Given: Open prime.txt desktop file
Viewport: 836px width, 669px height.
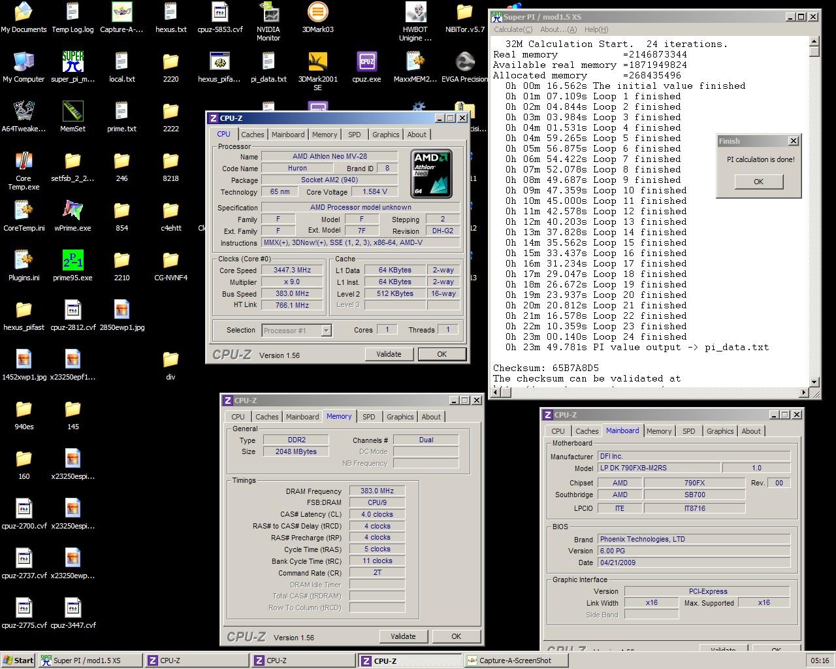Looking at the screenshot, I should (x=121, y=118).
